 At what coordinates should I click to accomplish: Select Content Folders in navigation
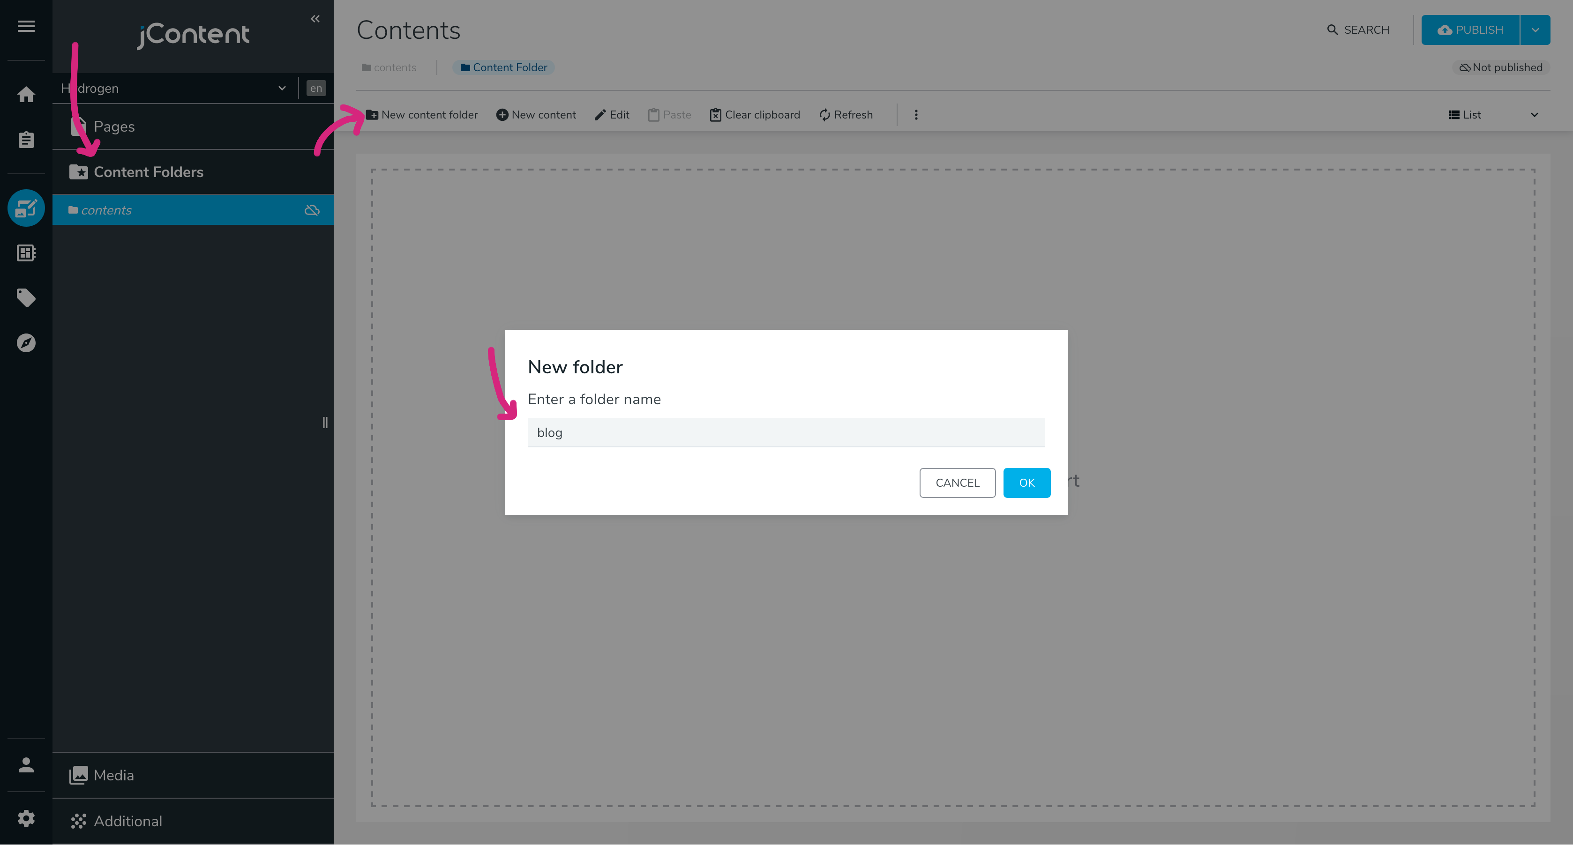point(148,172)
